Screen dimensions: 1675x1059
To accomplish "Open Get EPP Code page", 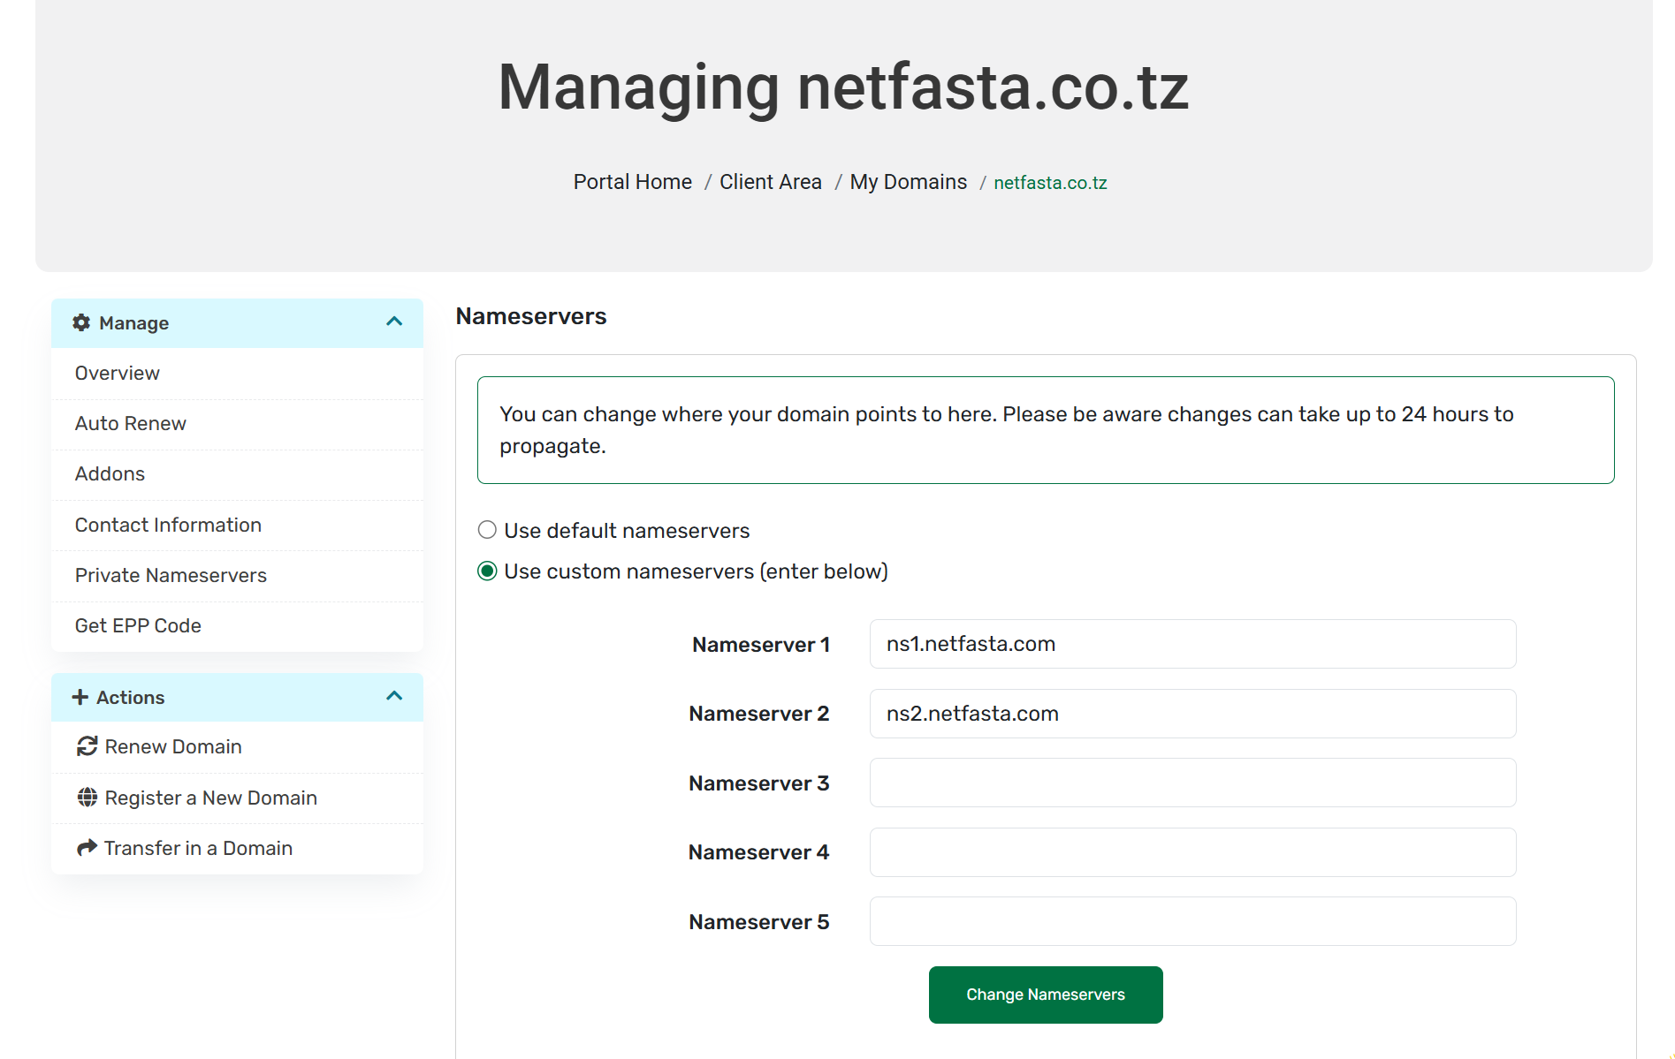I will click(x=138, y=625).
